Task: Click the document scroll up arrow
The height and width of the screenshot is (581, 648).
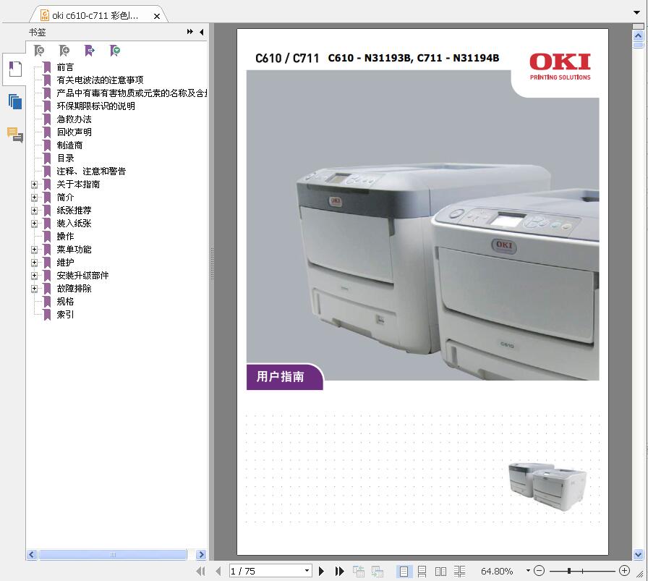Action: point(638,35)
